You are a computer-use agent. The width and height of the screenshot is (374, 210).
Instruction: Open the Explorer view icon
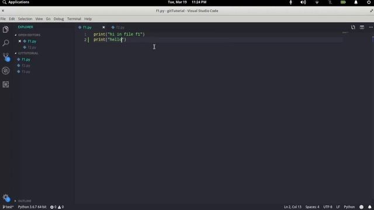(5, 30)
